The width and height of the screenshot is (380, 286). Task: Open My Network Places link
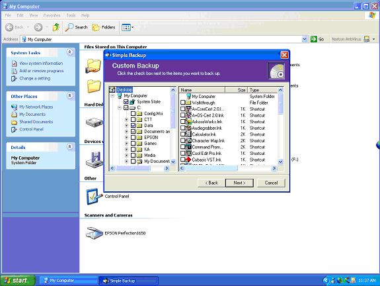coord(36,107)
